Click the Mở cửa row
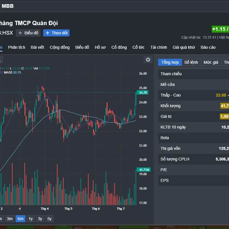 (194, 85)
